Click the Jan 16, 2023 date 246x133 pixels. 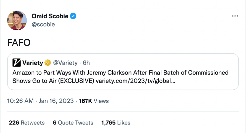coord(56,101)
